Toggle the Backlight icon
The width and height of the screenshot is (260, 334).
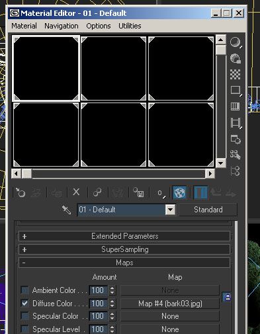[x=236, y=58]
